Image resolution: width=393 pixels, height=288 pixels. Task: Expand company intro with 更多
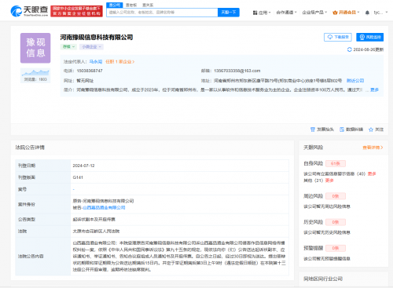[x=375, y=89]
